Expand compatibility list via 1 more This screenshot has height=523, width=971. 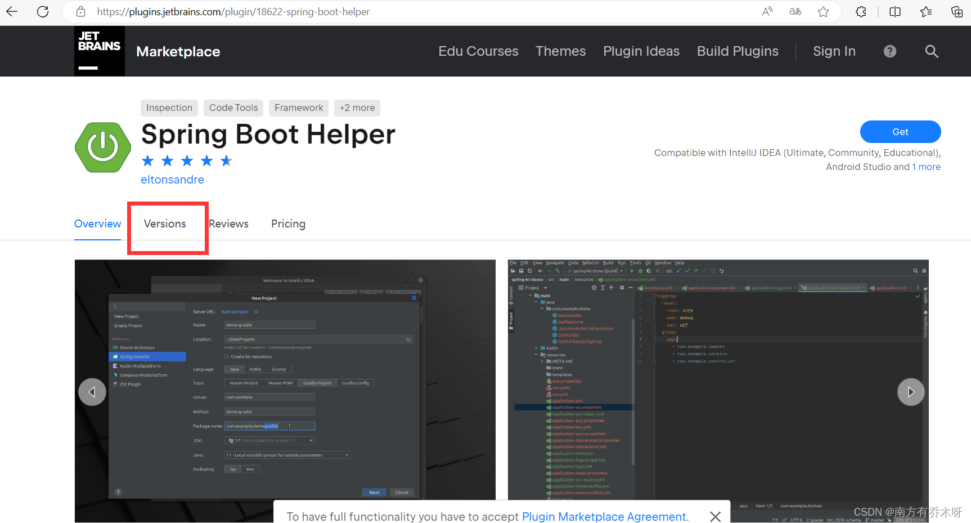click(926, 167)
